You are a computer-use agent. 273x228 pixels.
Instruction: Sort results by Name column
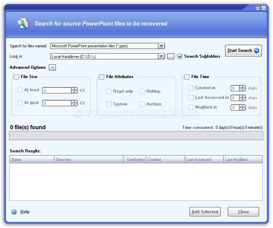tap(32, 160)
